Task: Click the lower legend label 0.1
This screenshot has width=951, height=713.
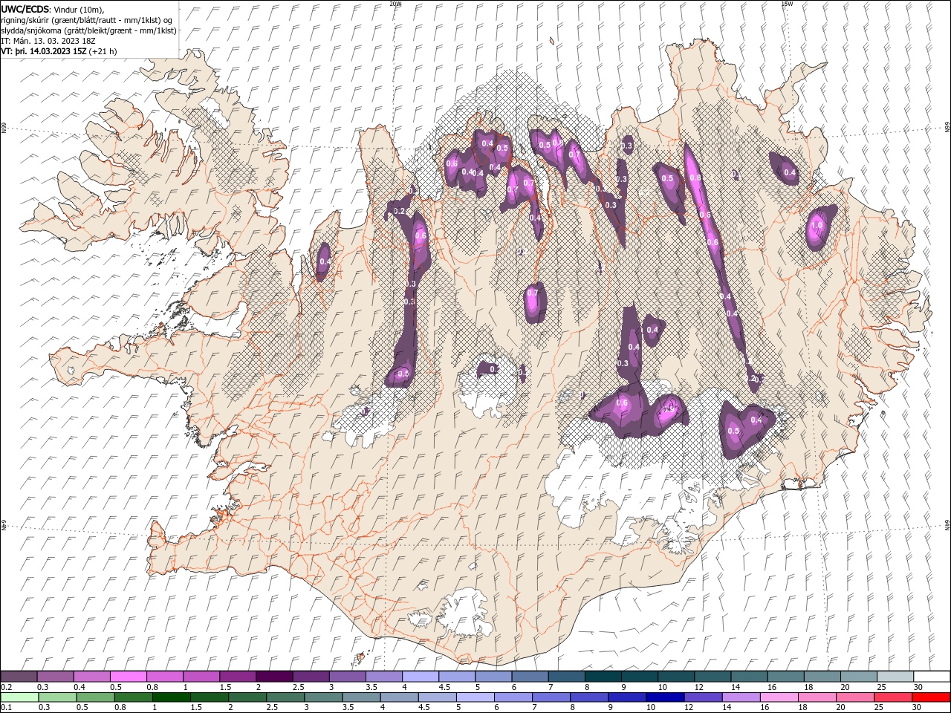Action: pos(5,708)
